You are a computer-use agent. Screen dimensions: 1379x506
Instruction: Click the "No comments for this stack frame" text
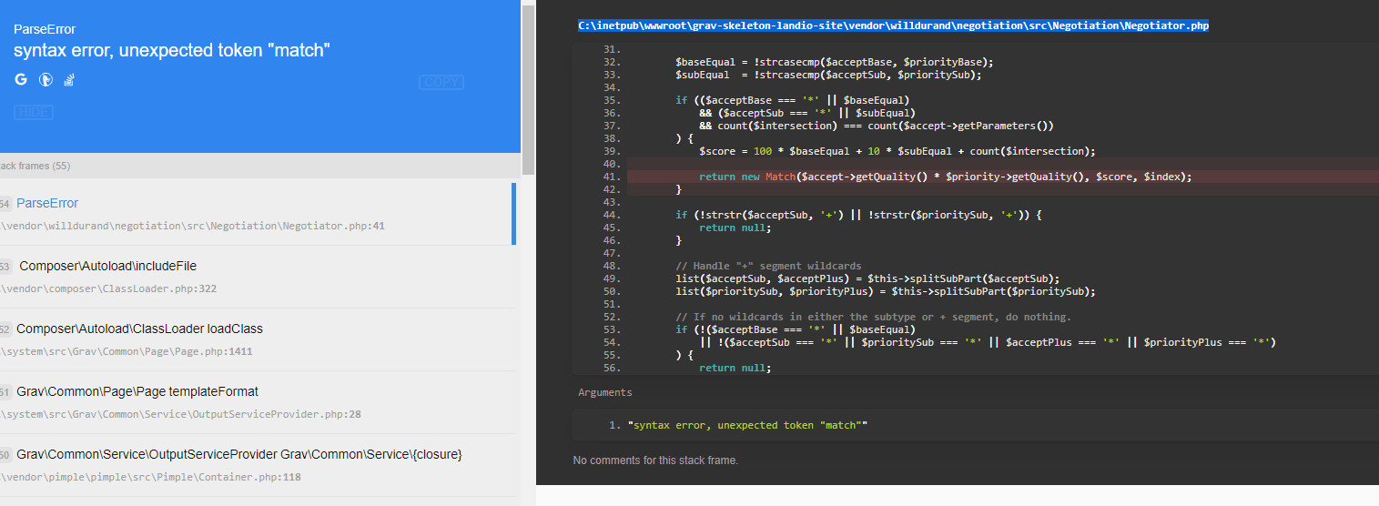[x=655, y=460]
